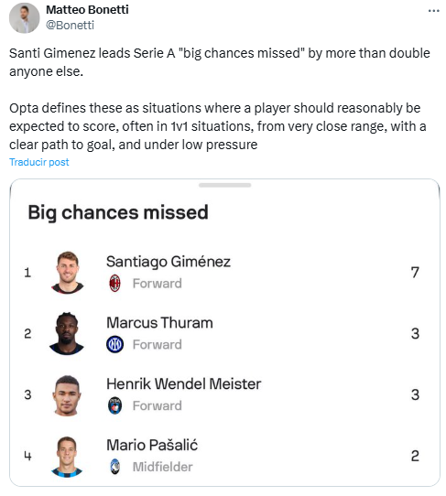Click the Pisa club crest icon
This screenshot has width=446, height=496.
(114, 405)
